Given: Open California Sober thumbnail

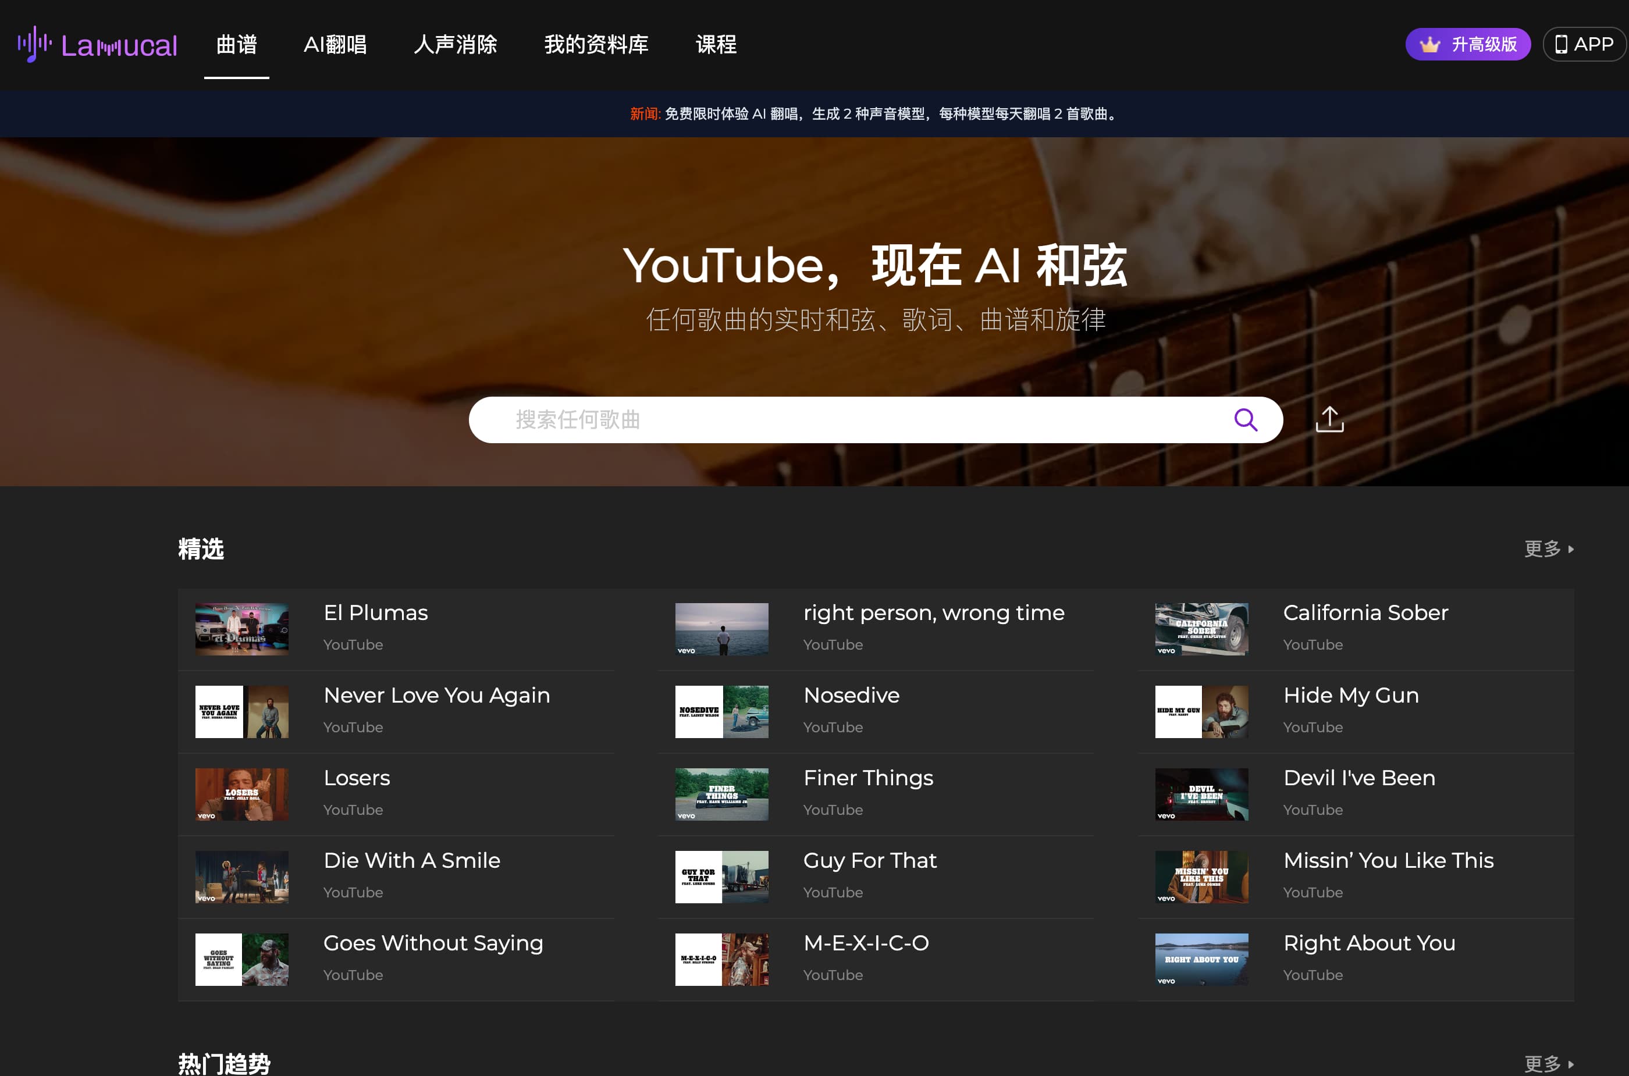Looking at the screenshot, I should tap(1201, 629).
